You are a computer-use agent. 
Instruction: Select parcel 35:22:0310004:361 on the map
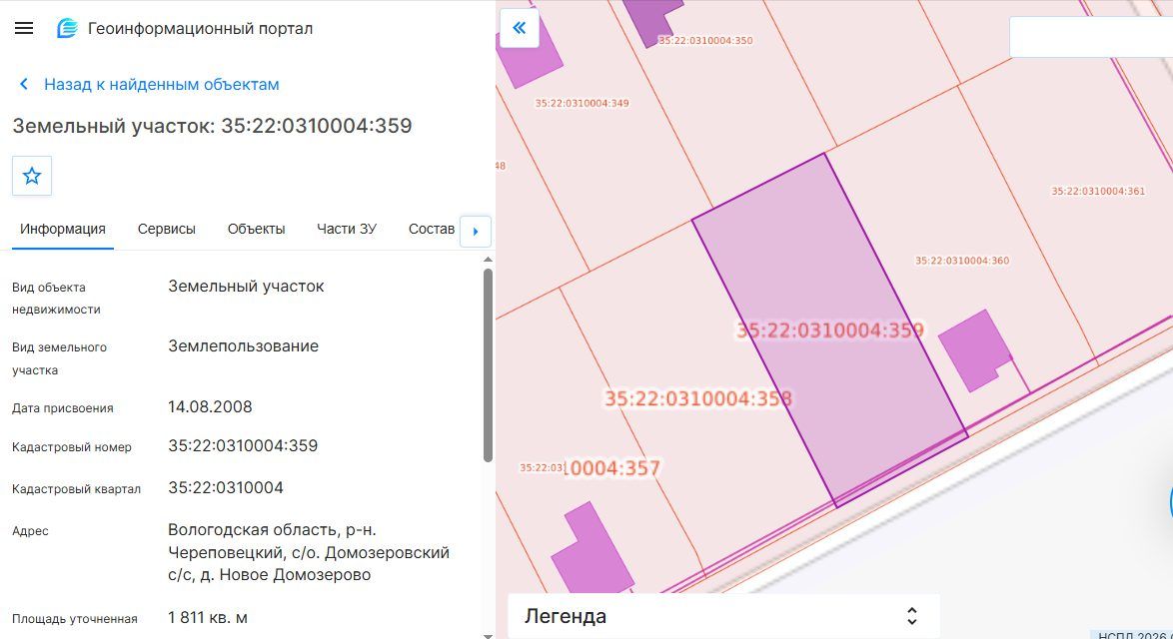1098,191
